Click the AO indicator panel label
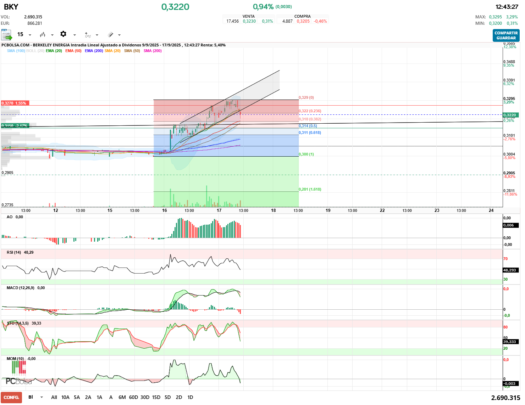Image resolution: width=525 pixels, height=405 pixels. [10, 217]
